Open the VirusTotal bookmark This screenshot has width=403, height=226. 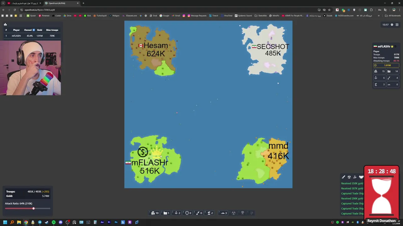pos(226,16)
